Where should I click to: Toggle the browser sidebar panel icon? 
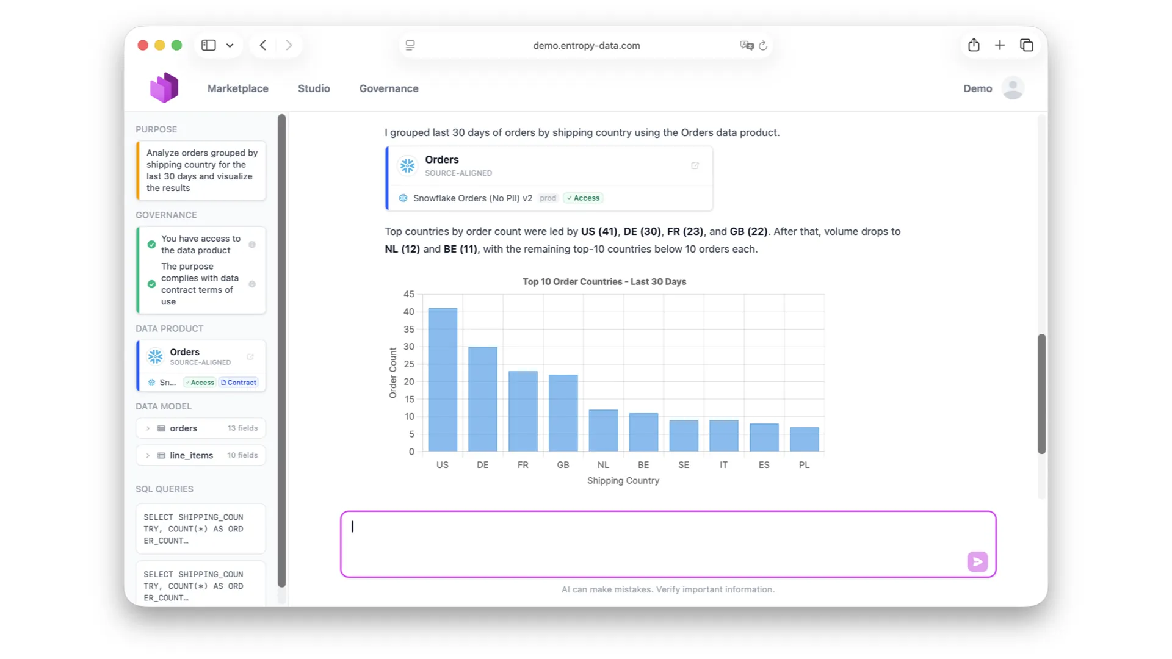click(209, 45)
